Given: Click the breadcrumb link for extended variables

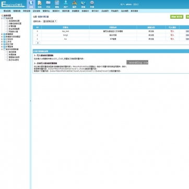Looking at the screenshot, I should [43, 17].
